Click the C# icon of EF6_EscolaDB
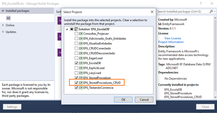 tap(81, 63)
